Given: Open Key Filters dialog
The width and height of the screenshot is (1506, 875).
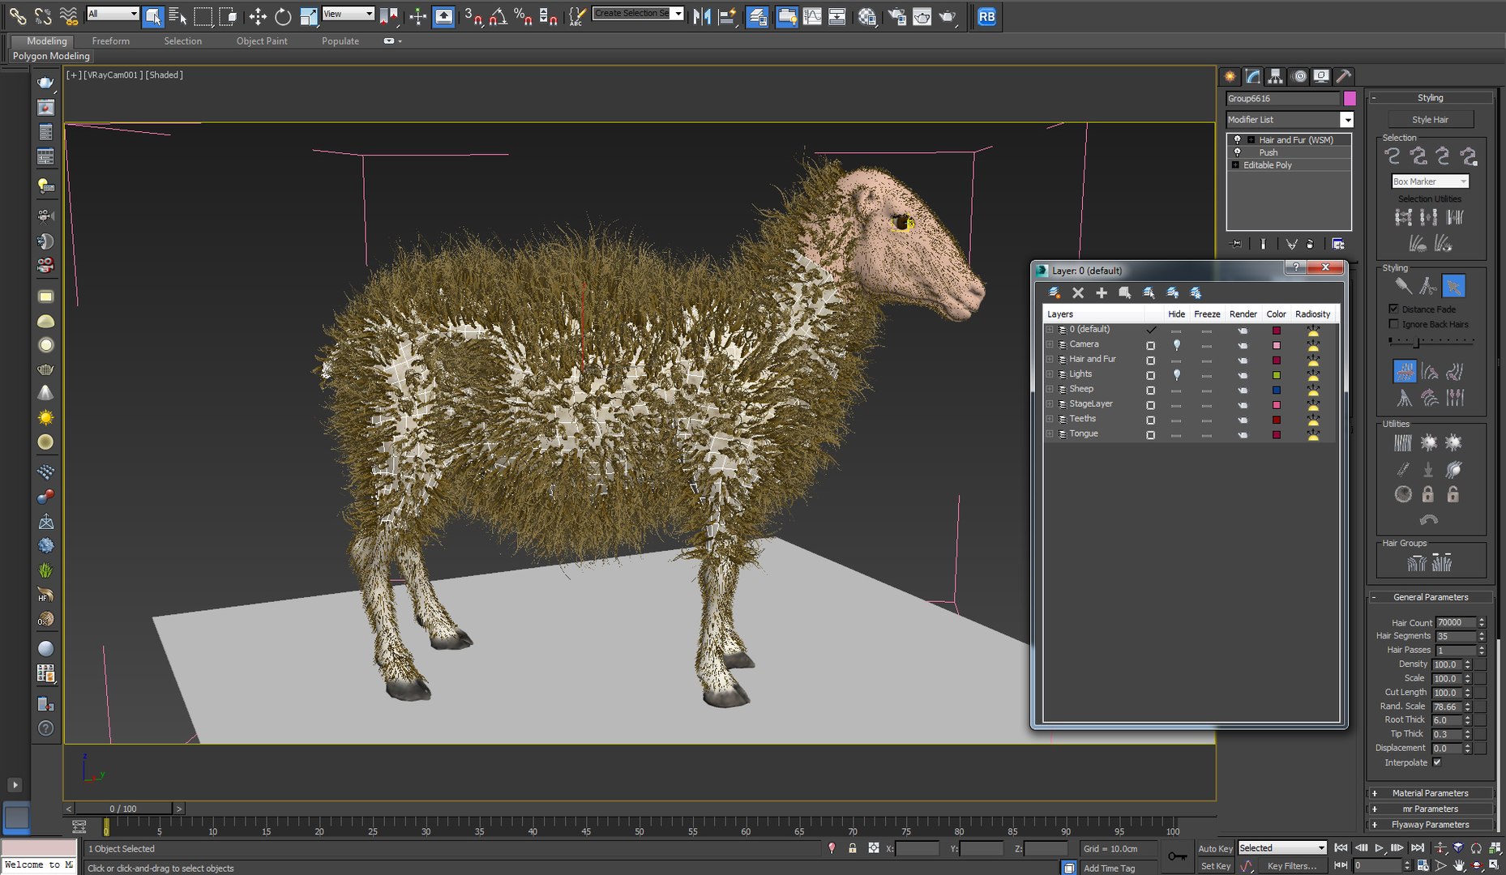Looking at the screenshot, I should pos(1292,866).
